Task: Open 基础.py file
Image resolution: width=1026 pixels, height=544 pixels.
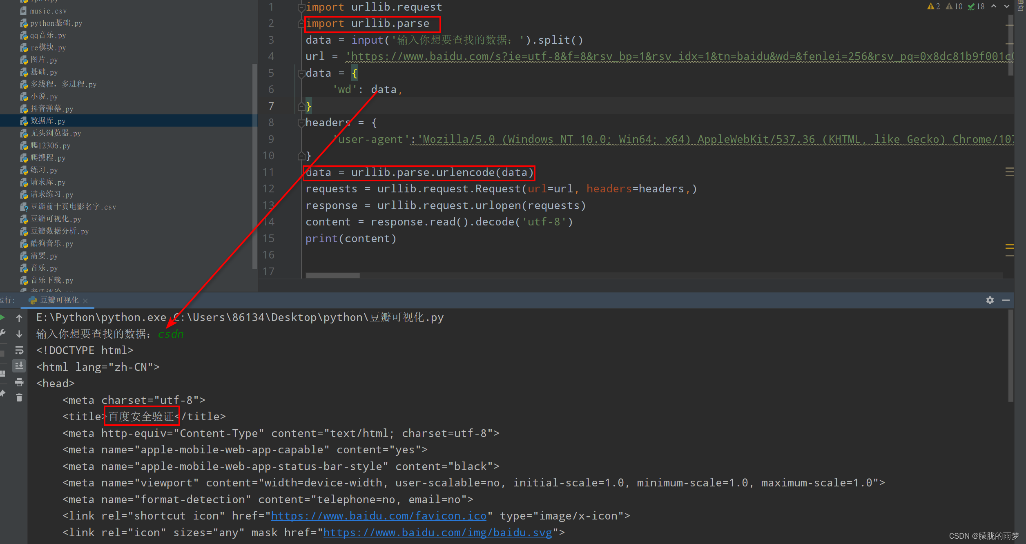Action: coord(44,72)
